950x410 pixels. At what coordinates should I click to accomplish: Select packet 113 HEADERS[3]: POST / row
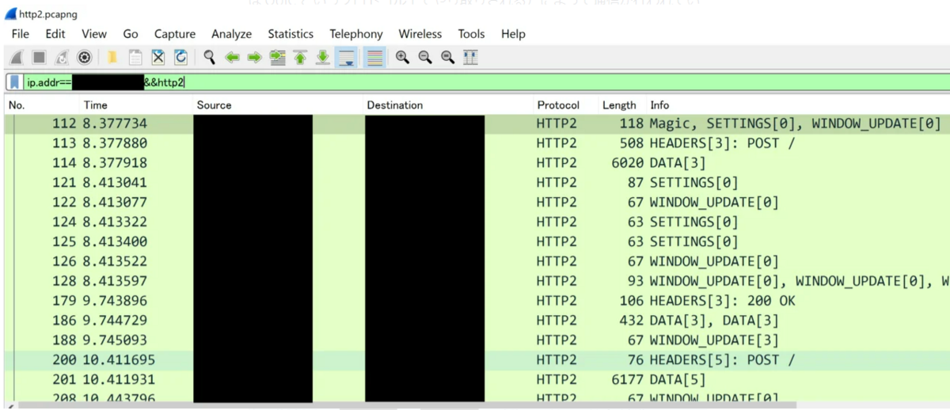point(477,143)
